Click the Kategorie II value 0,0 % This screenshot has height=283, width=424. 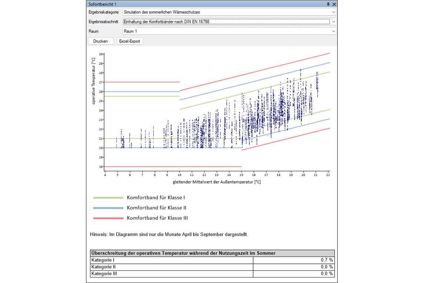tap(327, 267)
